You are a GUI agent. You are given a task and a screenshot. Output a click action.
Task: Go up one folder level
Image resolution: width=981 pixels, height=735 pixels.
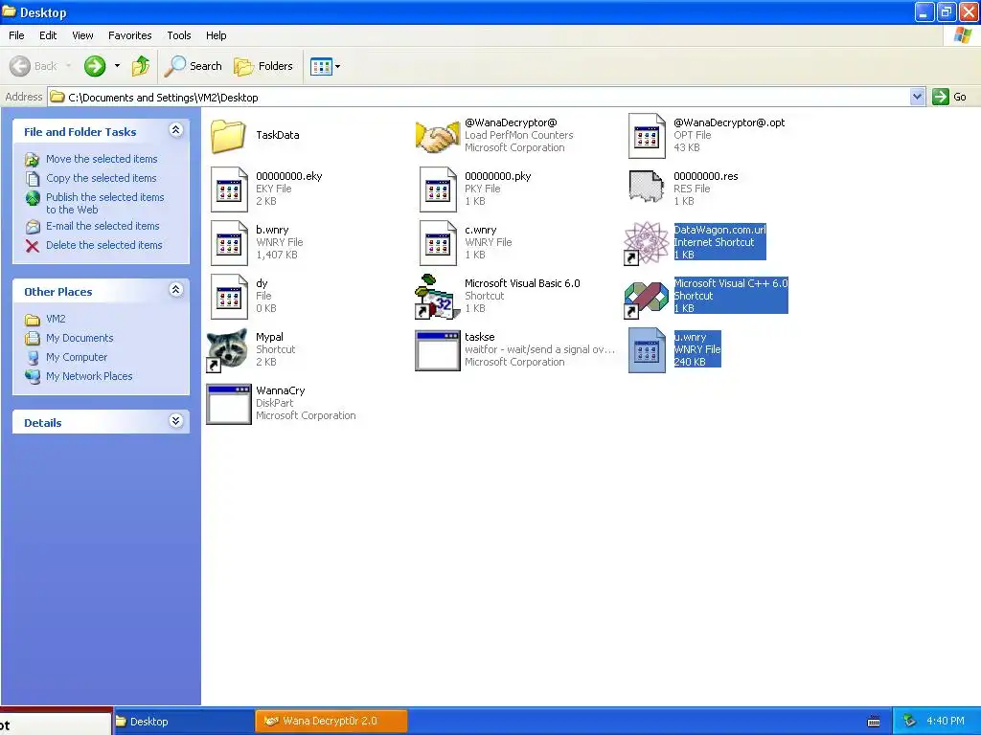coord(141,66)
